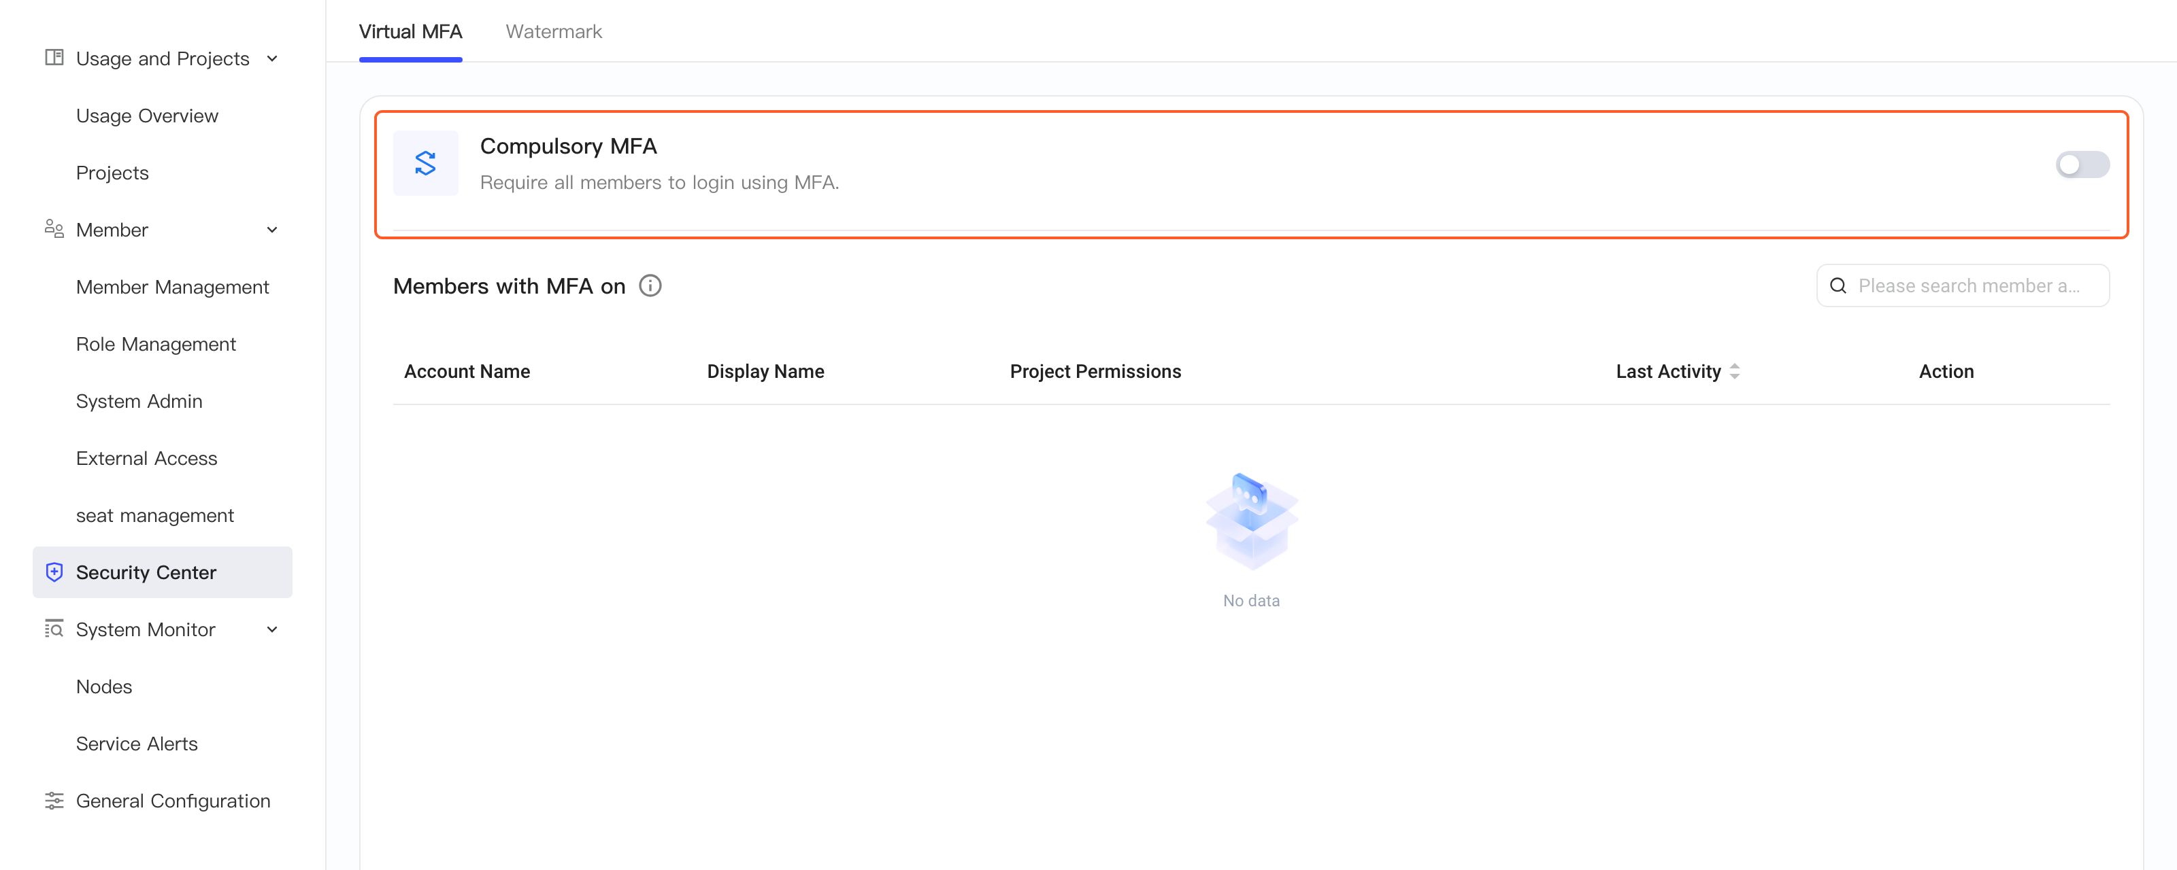Go to System Admin
Image resolution: width=2177 pixels, height=870 pixels.
click(139, 401)
